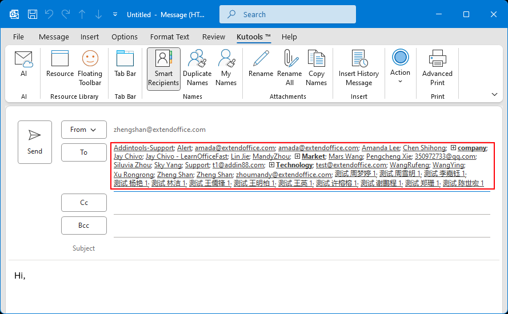
Task: Click recipient Jay Chivo - LearnOfficeFast
Action: (x=186, y=156)
